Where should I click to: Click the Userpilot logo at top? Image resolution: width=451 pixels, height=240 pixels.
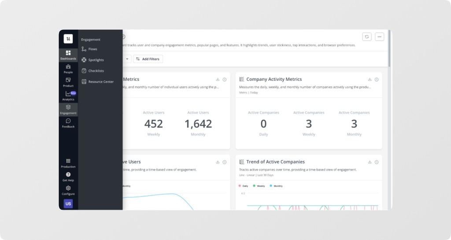(x=68, y=39)
